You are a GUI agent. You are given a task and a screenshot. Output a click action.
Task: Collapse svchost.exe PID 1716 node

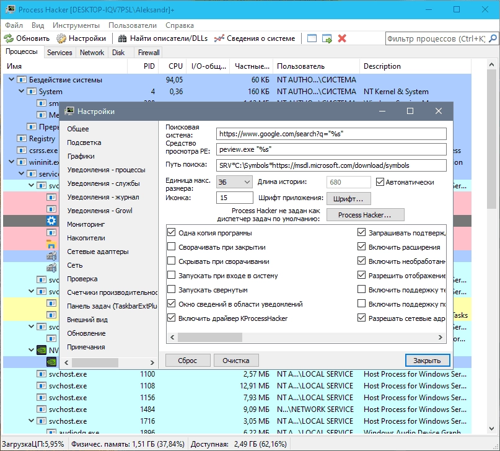tap(31, 421)
